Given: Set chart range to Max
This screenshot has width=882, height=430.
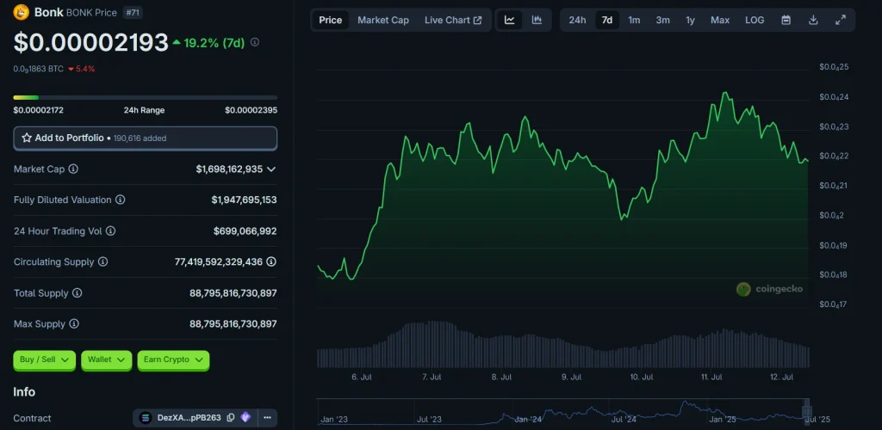Looking at the screenshot, I should click(x=720, y=20).
